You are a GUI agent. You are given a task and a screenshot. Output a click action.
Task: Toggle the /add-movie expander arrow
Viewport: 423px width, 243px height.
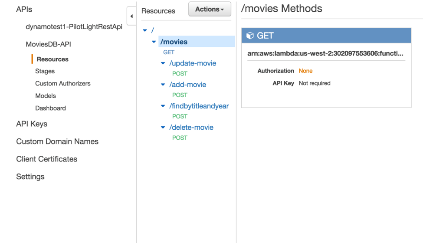[x=163, y=85]
